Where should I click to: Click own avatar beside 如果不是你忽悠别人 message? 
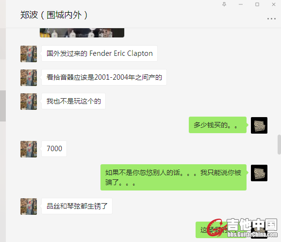[x=259, y=173]
